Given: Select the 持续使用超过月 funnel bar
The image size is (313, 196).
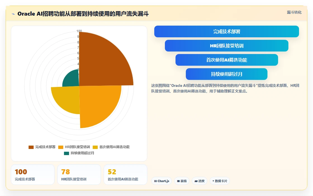Looking at the screenshot, I should pyautogui.click(x=227, y=74).
